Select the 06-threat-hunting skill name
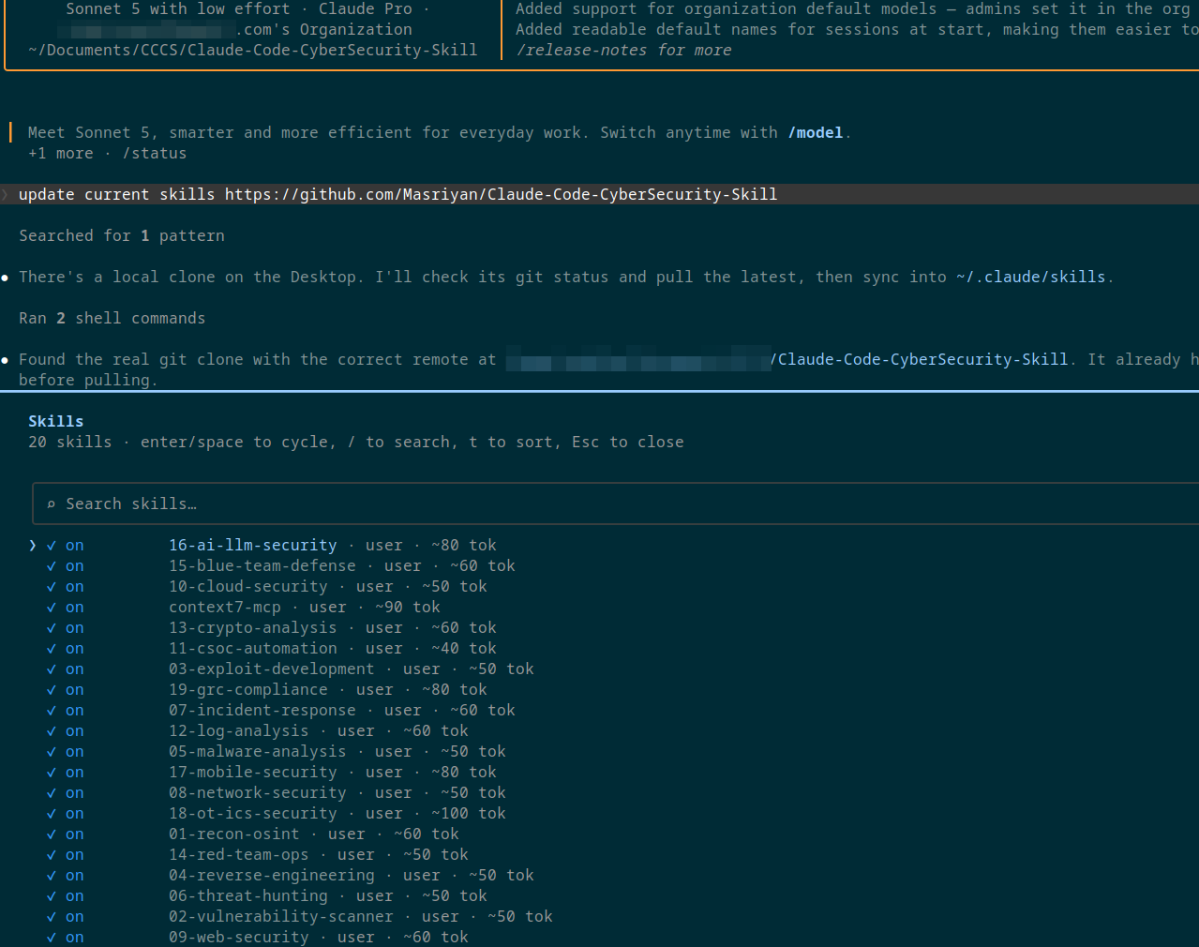 [248, 896]
